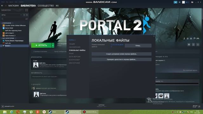Open ОБЩИЕ section in properties
Screen dimensions: 203x114
(x=72, y=44)
